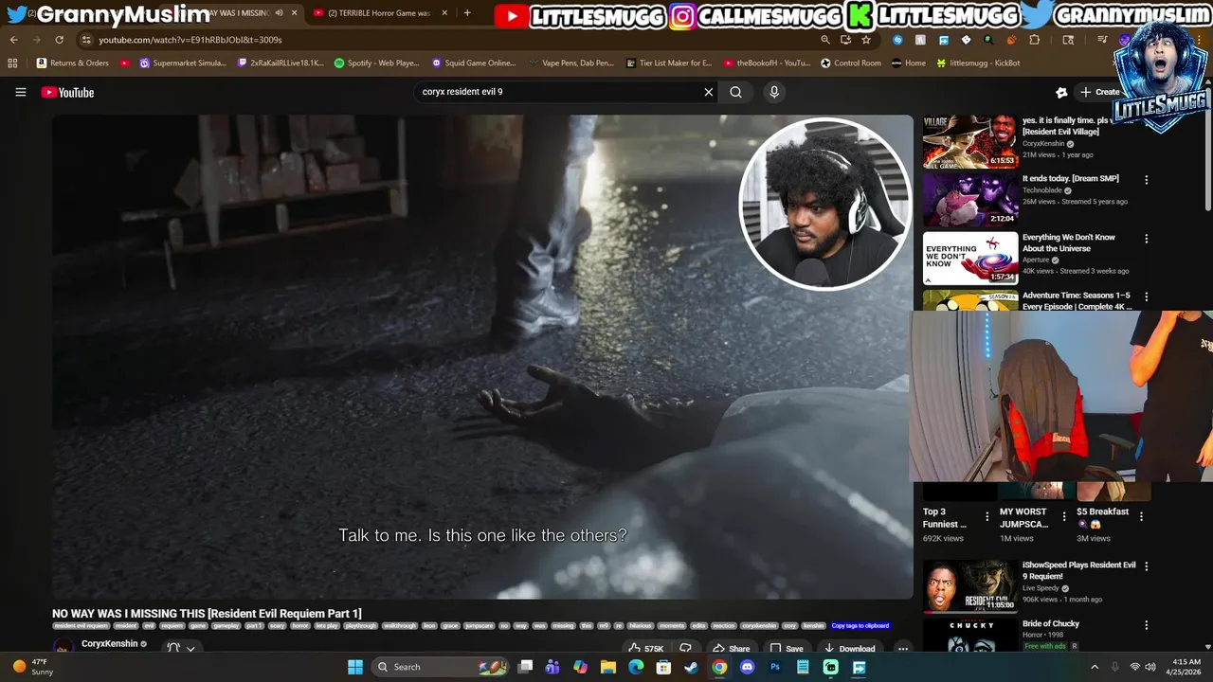Open Discord from the taskbar
The image size is (1213, 682).
(747, 667)
